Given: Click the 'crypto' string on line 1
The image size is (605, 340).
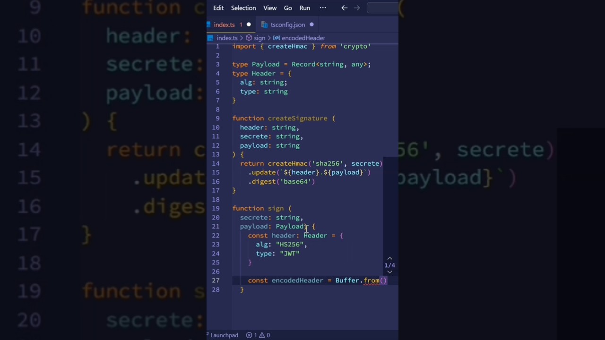Looking at the screenshot, I should (355, 46).
